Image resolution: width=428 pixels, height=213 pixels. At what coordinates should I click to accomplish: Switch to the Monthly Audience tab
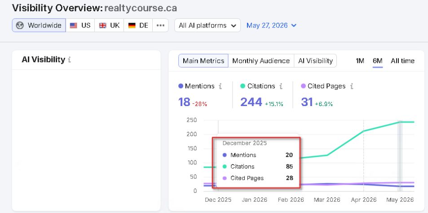click(x=261, y=61)
